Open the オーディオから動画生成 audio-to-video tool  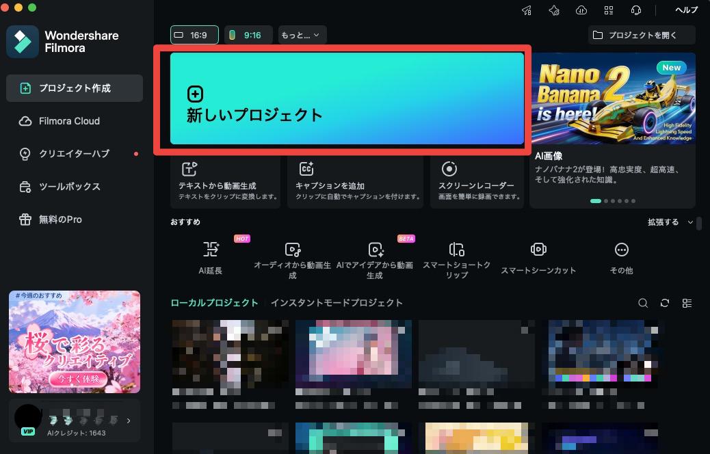[292, 256]
